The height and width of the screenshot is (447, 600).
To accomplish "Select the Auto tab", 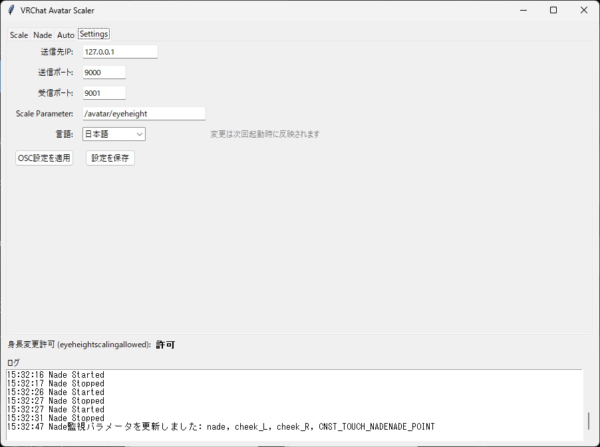I will click(65, 35).
